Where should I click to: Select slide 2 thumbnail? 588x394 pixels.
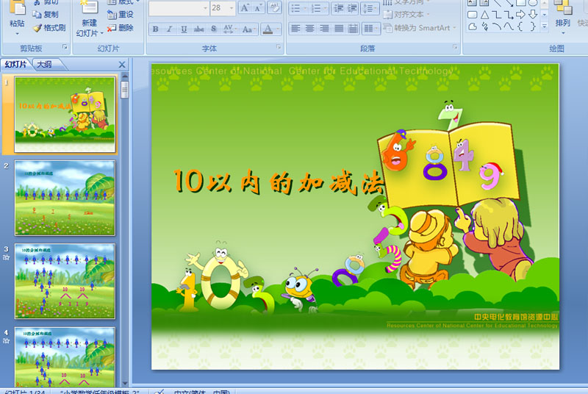pyautogui.click(x=65, y=198)
